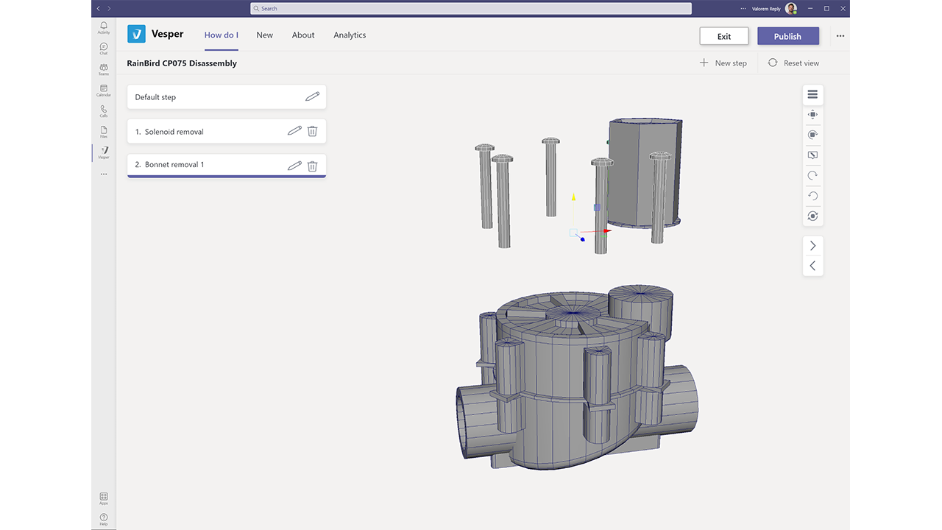Open the user profile avatar
Screen dimensions: 942x530
point(791,8)
